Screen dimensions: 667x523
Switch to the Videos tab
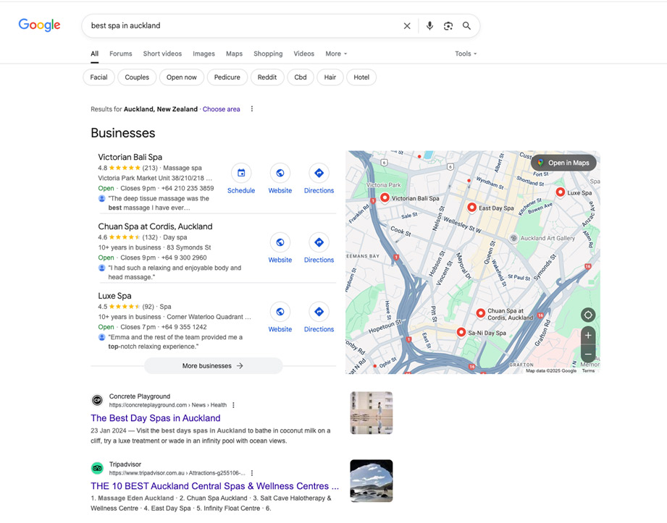[x=303, y=54]
